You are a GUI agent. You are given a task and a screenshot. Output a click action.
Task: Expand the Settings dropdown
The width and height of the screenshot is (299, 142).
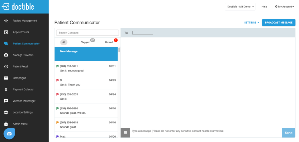(252, 22)
